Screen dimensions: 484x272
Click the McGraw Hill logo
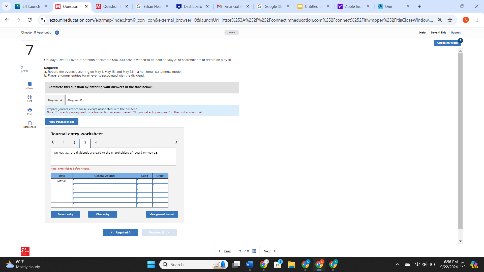pyautogui.click(x=25, y=251)
